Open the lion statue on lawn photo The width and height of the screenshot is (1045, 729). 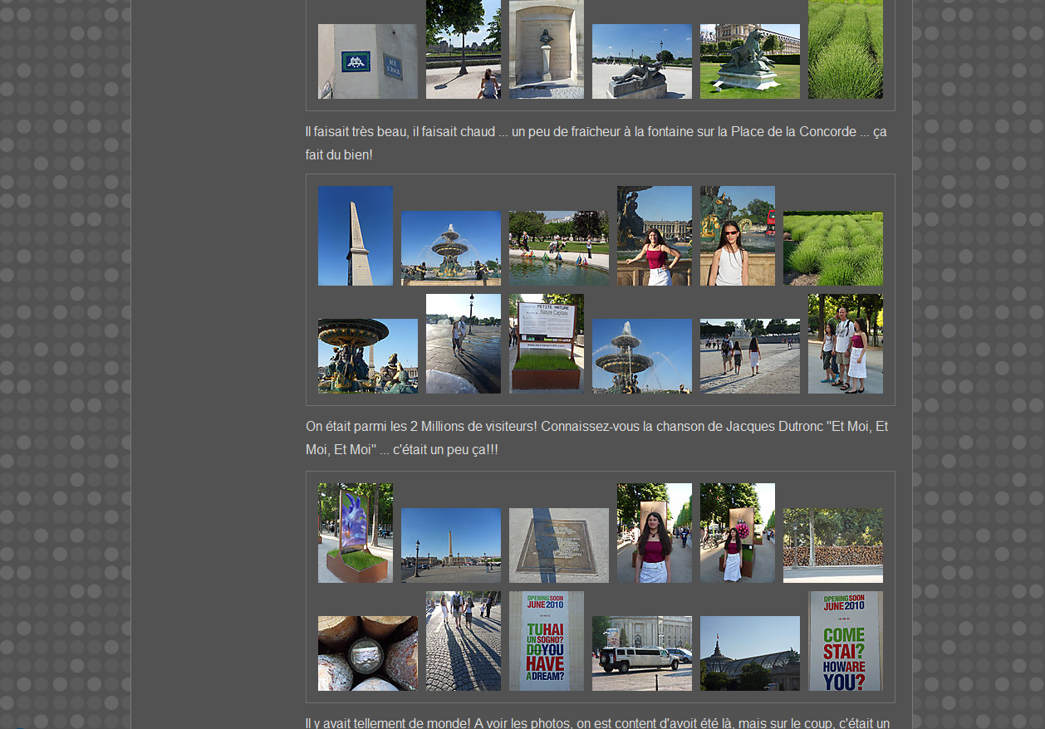[x=749, y=61]
